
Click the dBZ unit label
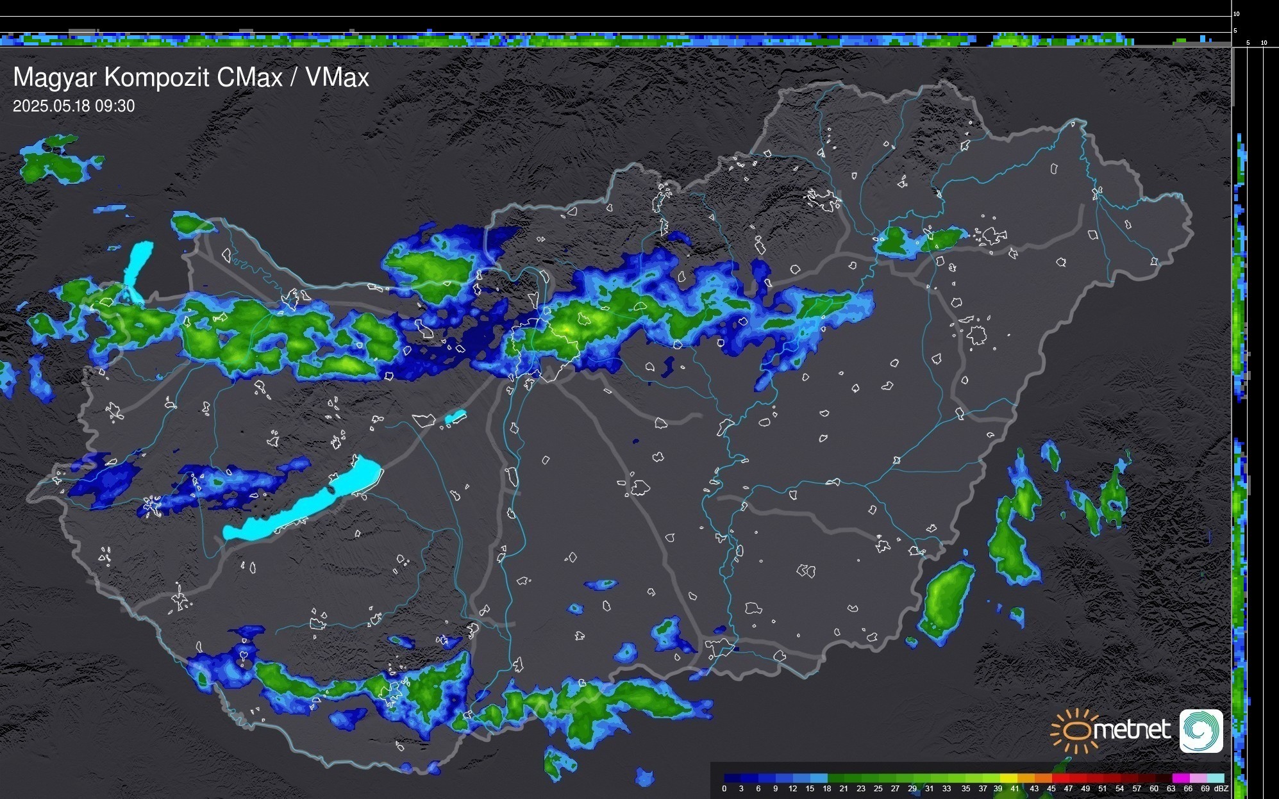1221,789
